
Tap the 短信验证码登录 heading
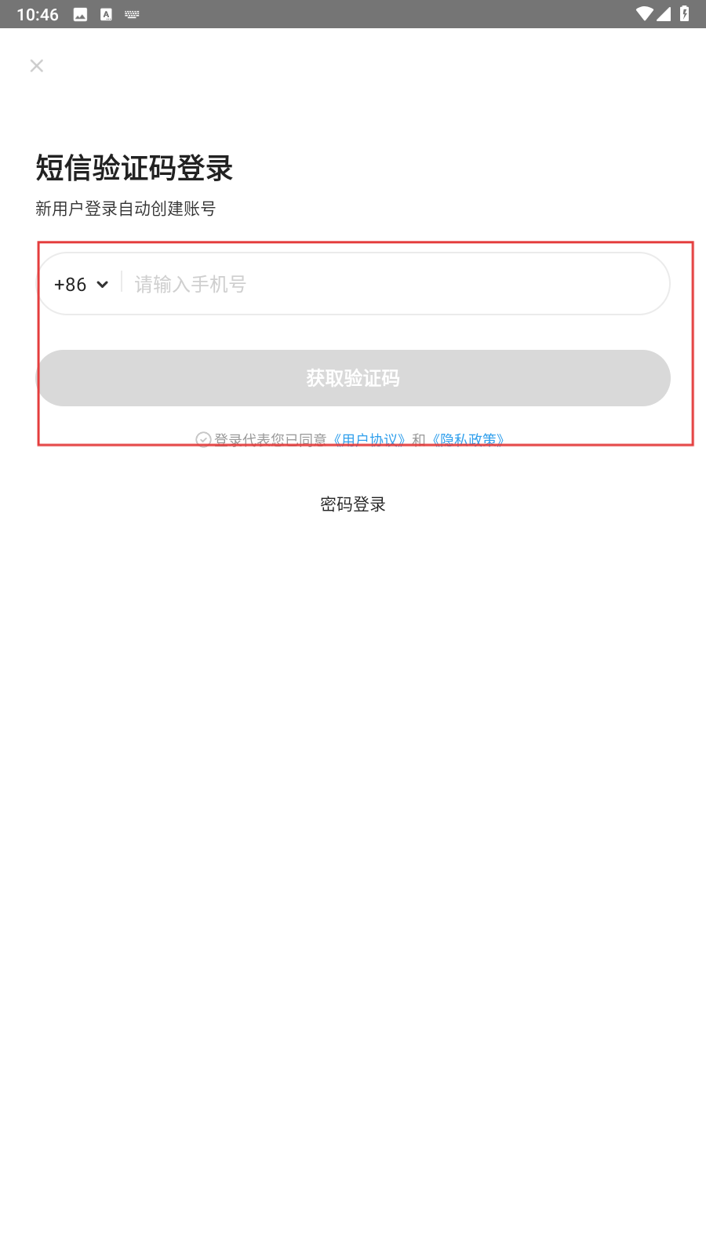pos(134,168)
